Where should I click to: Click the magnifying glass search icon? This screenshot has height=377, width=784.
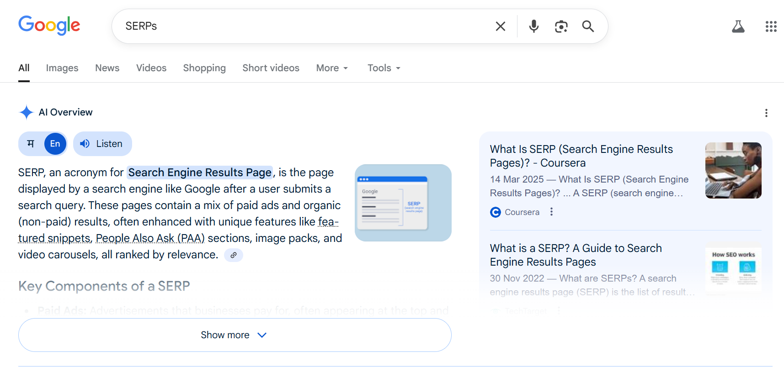click(588, 26)
